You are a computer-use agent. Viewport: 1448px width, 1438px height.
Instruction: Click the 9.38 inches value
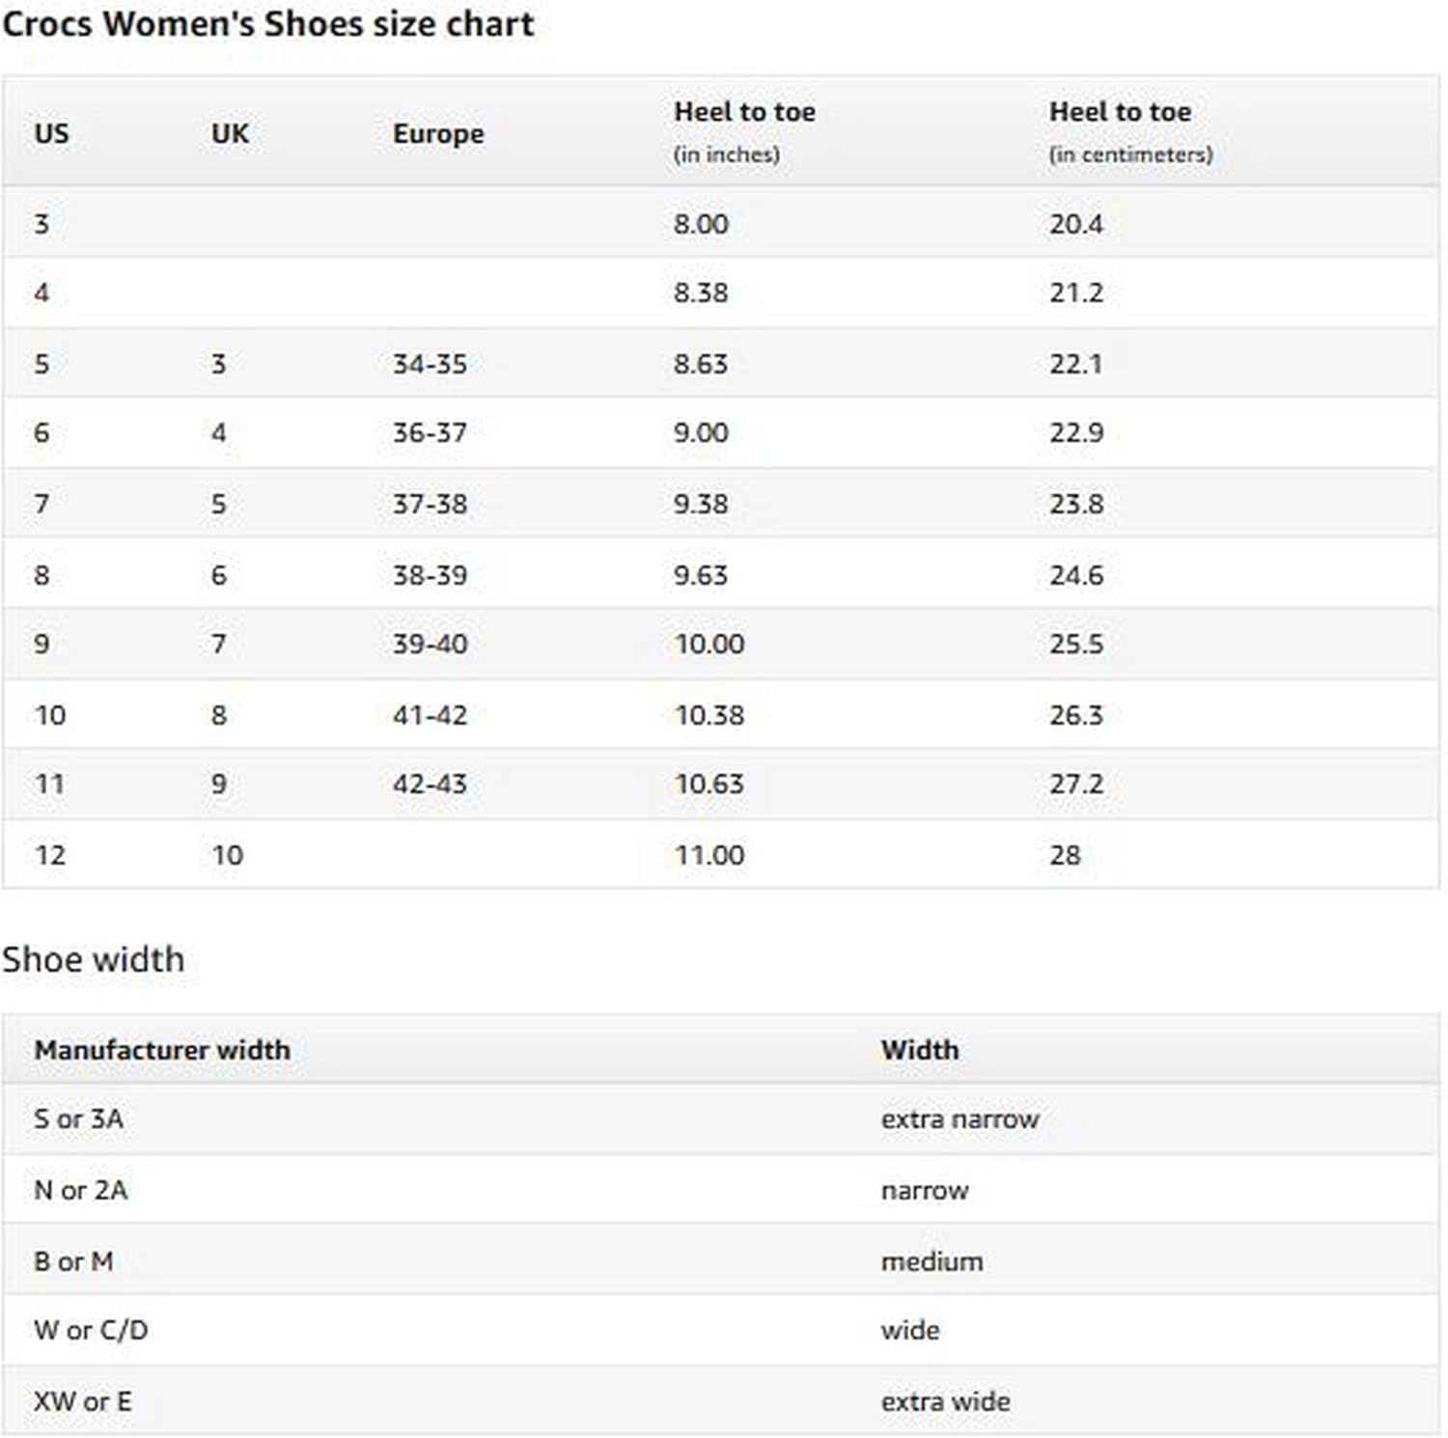(701, 504)
